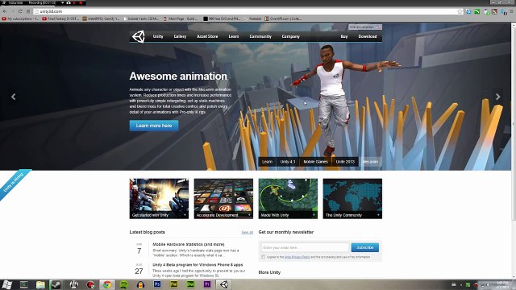Open the red ball icon on the taskbar
Screen dimensions: 516x290
point(90,284)
